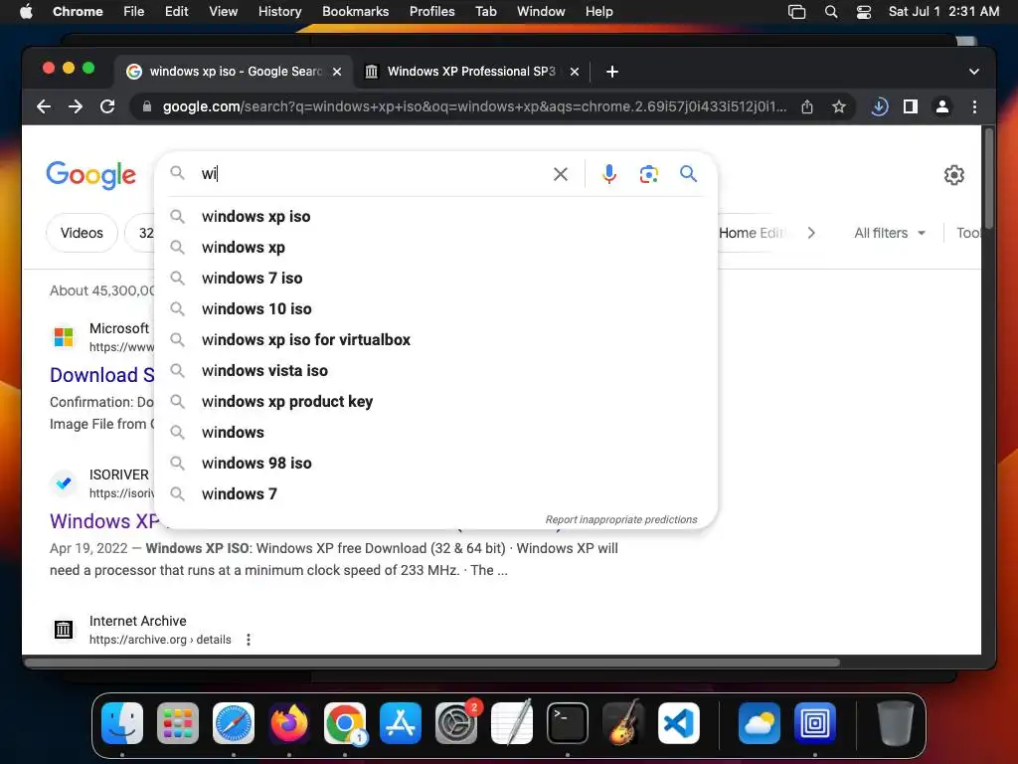Open the Chrome three-dot menu

(974, 106)
